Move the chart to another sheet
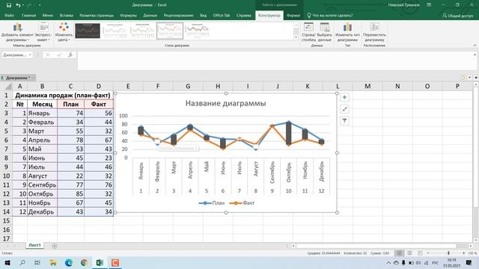479x269 pixels. [x=374, y=32]
